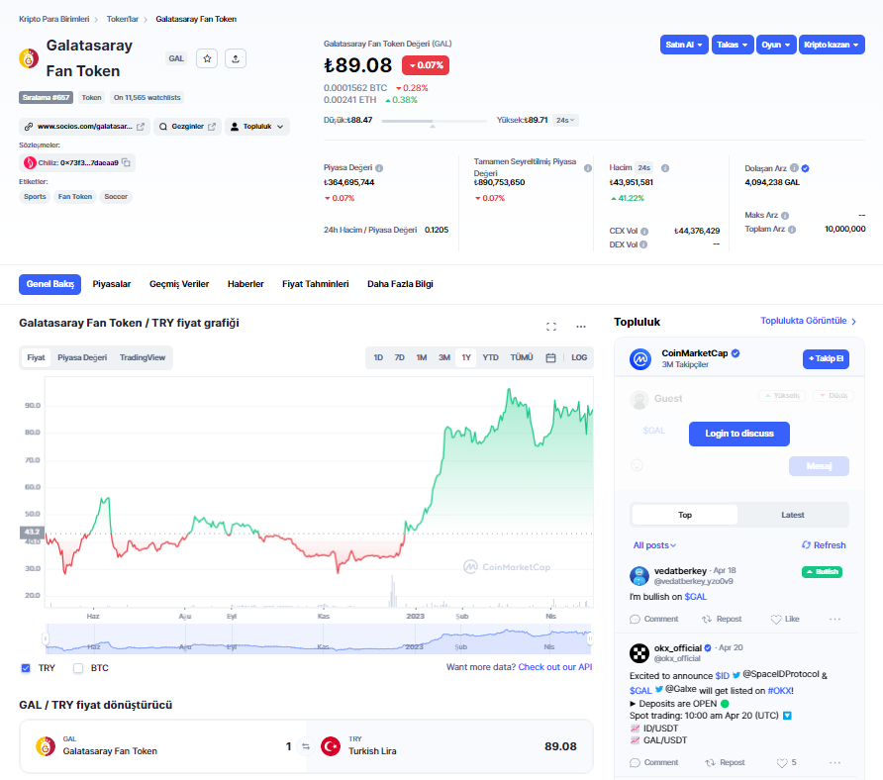The image size is (883, 780).
Task: Expand the All posts filter
Action: [x=656, y=545]
